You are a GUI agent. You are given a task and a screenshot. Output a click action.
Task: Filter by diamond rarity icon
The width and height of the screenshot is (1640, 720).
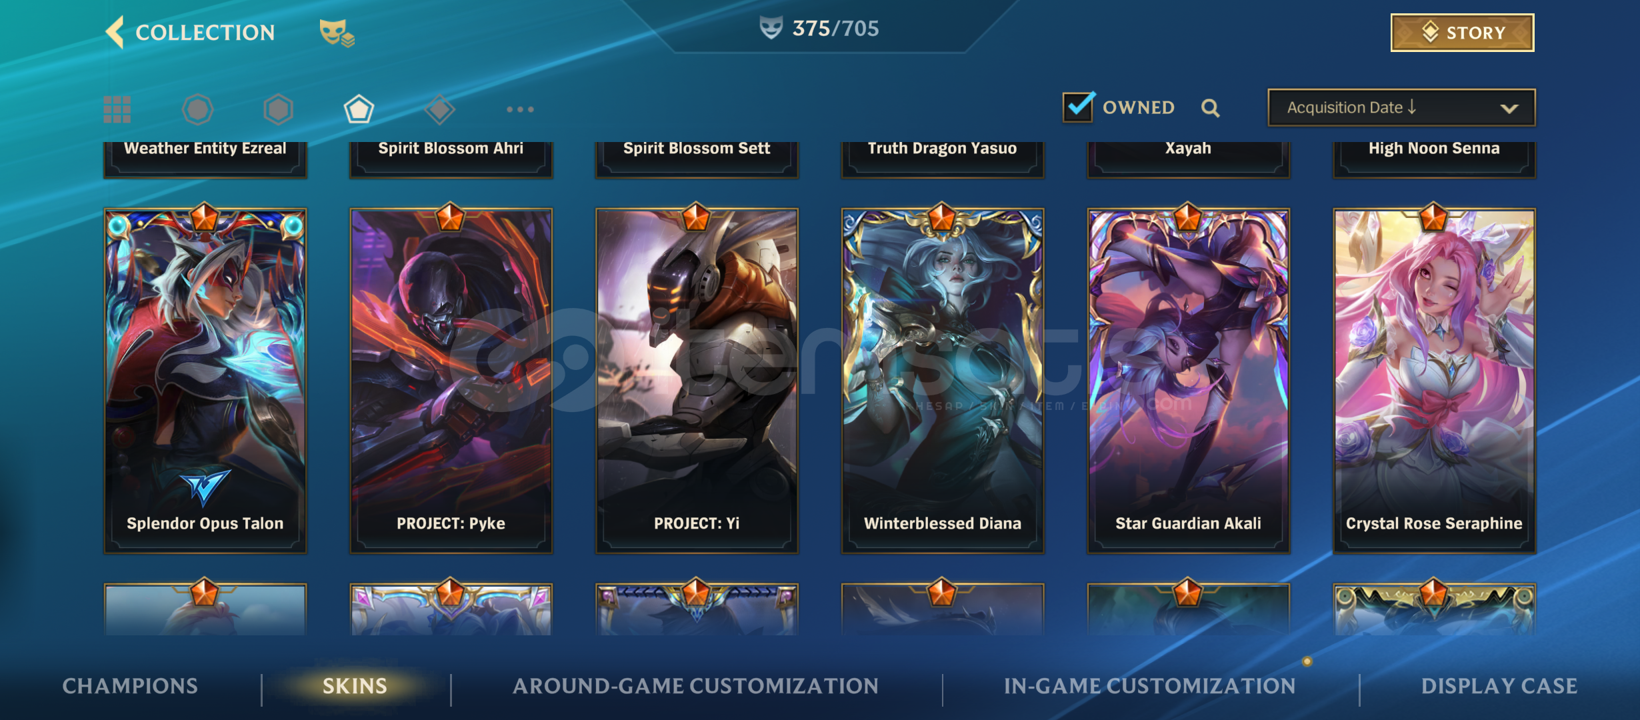coord(439,109)
